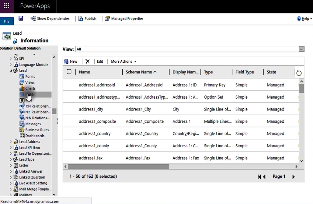Click the grid vertical scrollbar thumb

tap(301, 89)
